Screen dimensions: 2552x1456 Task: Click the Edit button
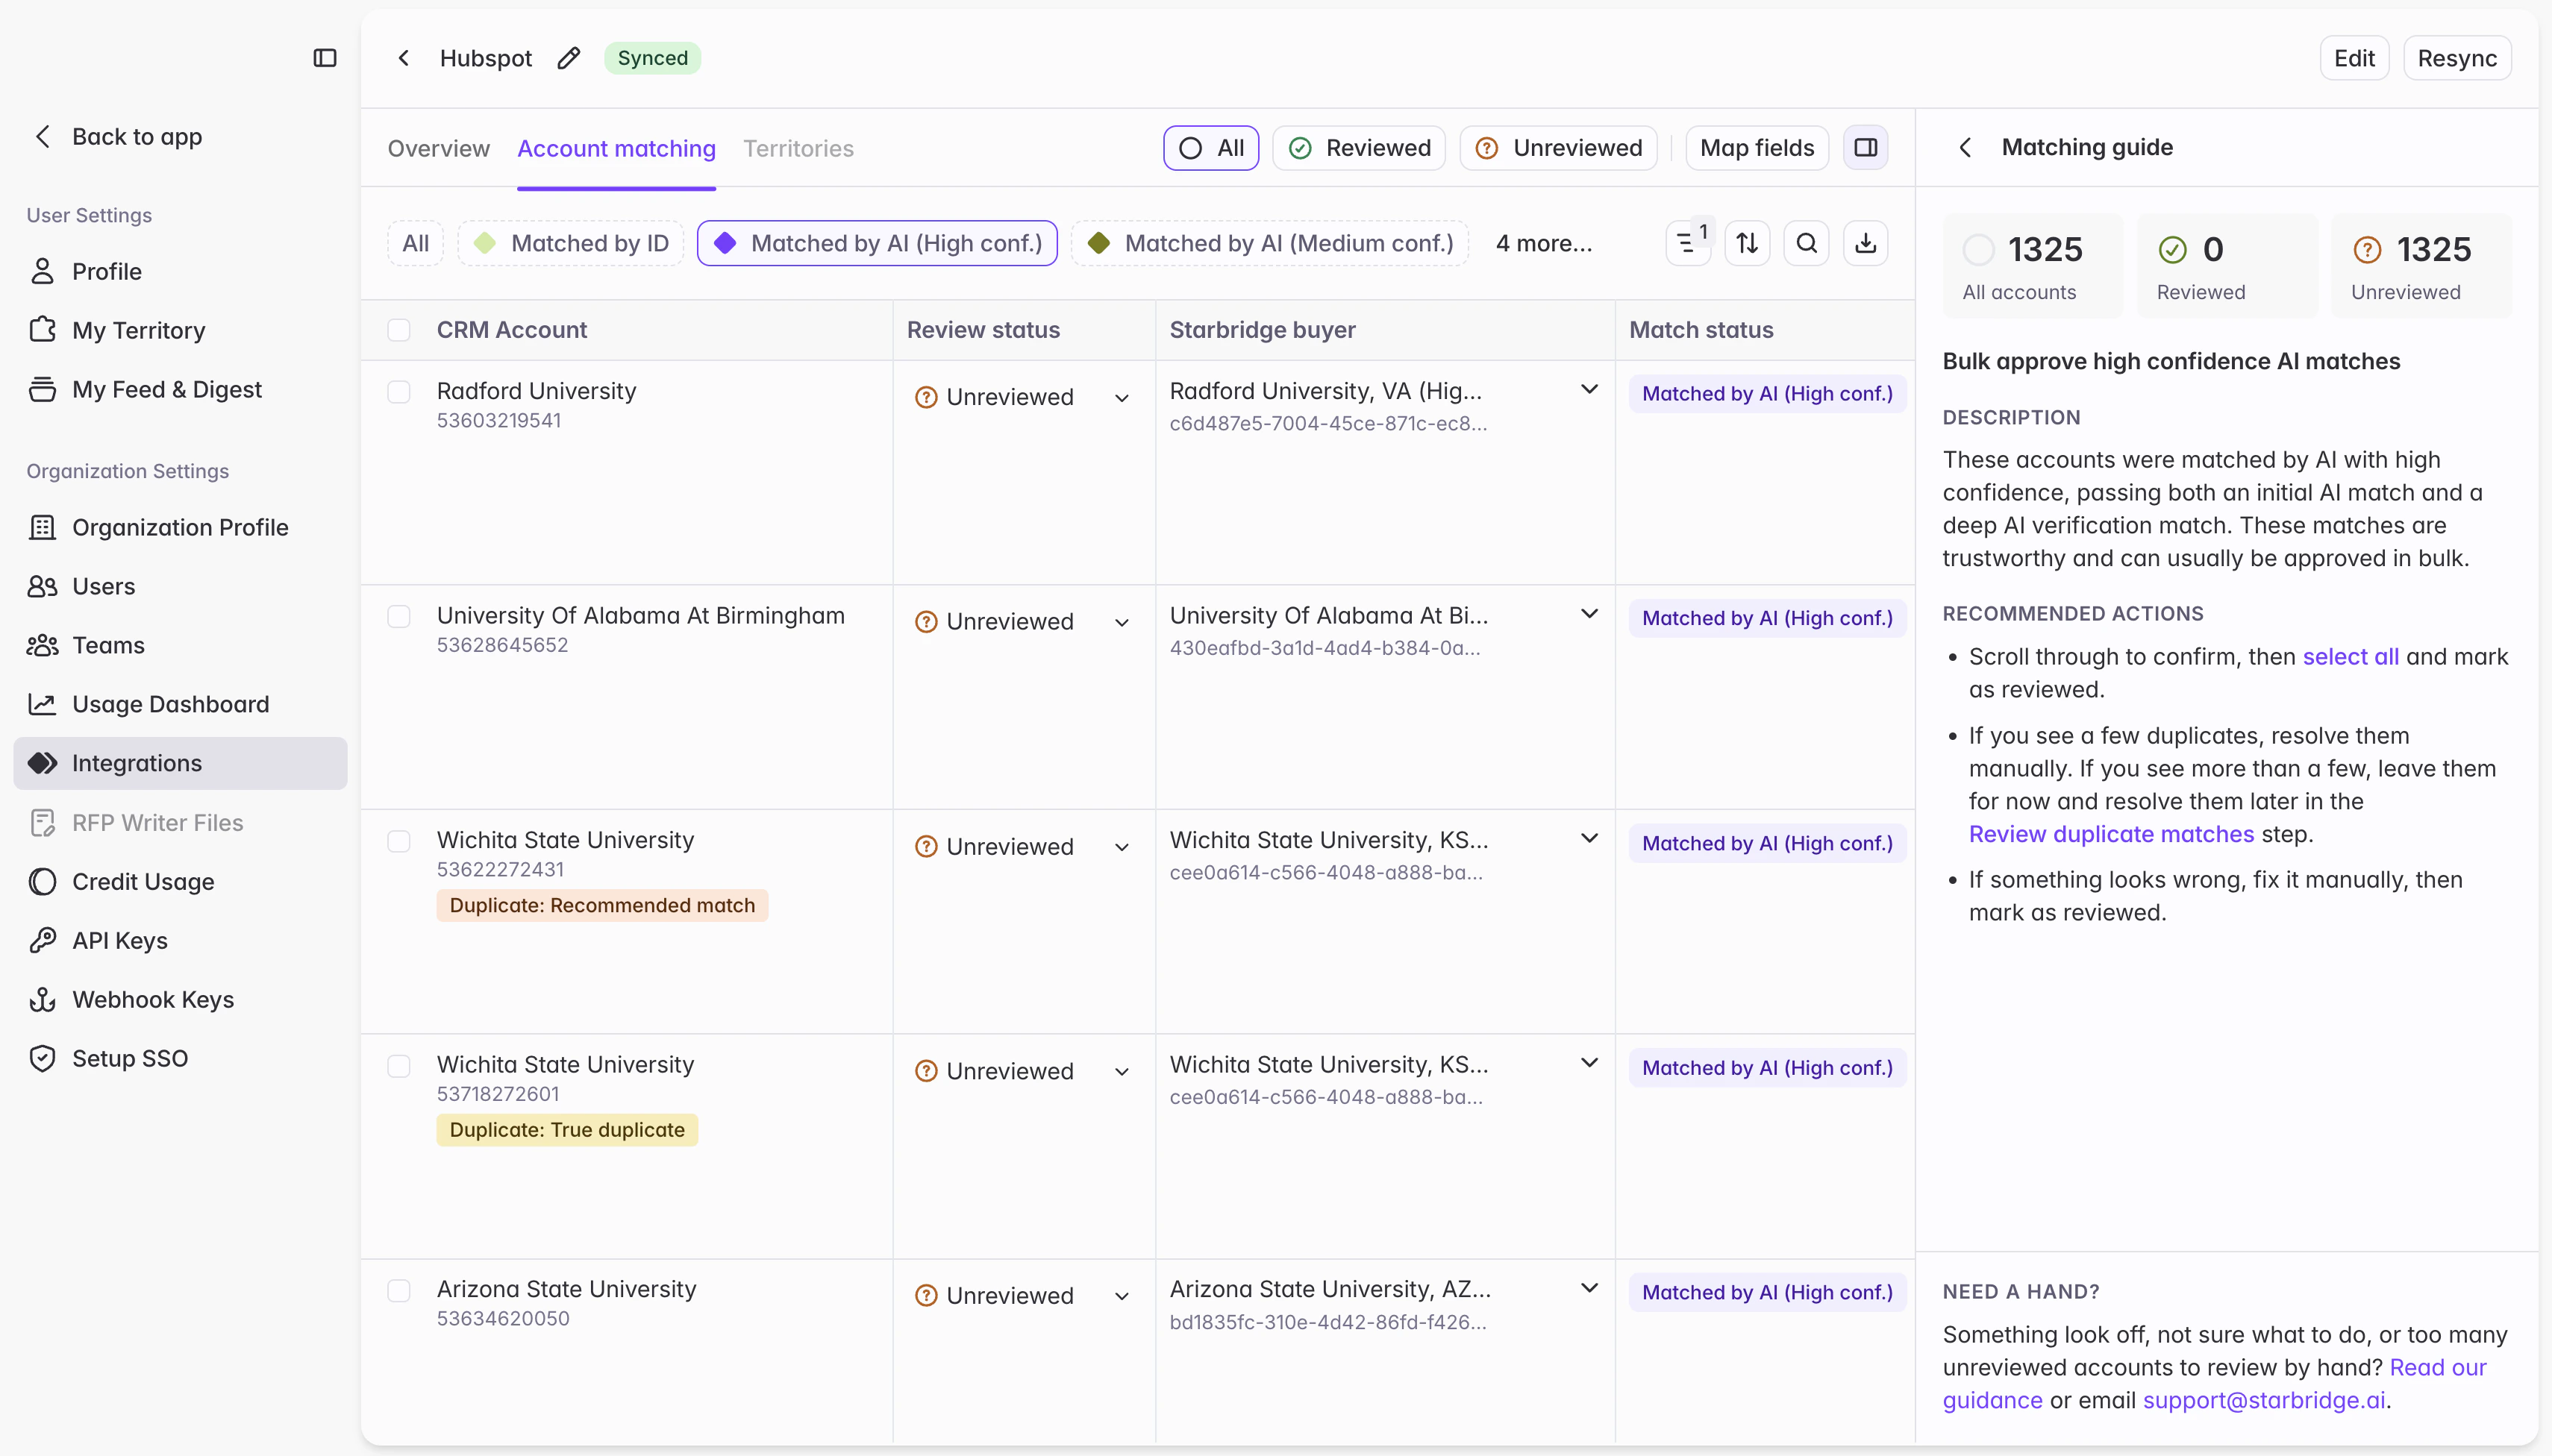[2354, 58]
